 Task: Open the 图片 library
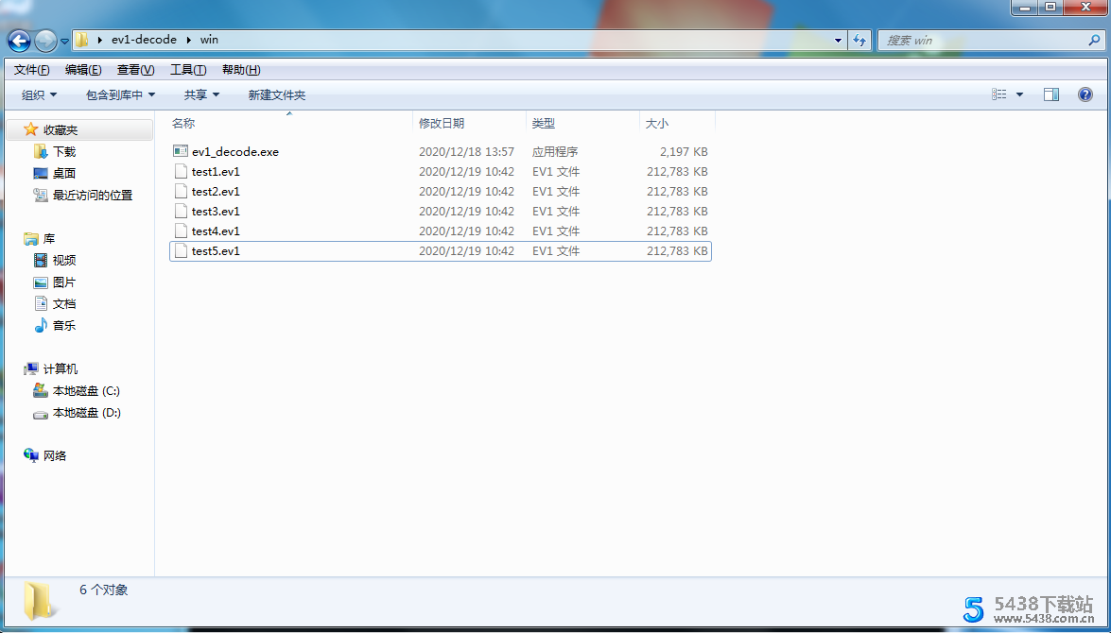click(61, 282)
